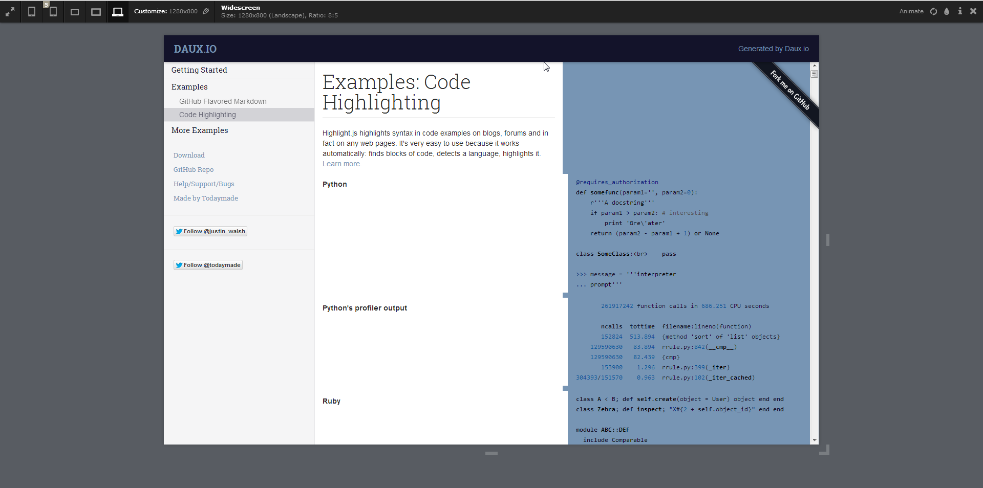Click the corner viewport resize handle
The width and height of the screenshot is (983, 488).
[x=825, y=450]
